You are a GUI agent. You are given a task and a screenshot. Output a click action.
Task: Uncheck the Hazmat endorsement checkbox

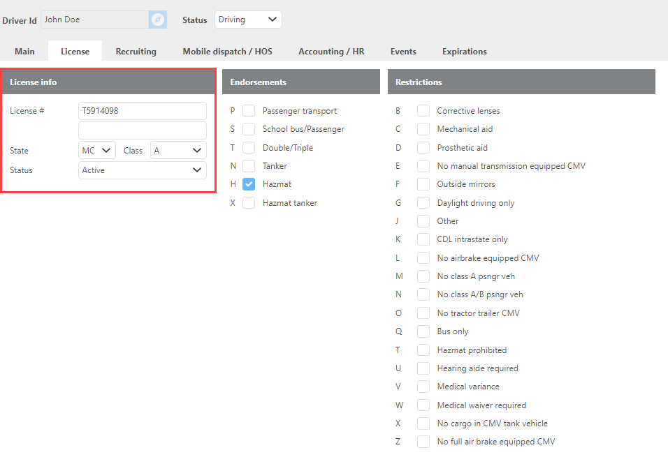click(x=249, y=184)
